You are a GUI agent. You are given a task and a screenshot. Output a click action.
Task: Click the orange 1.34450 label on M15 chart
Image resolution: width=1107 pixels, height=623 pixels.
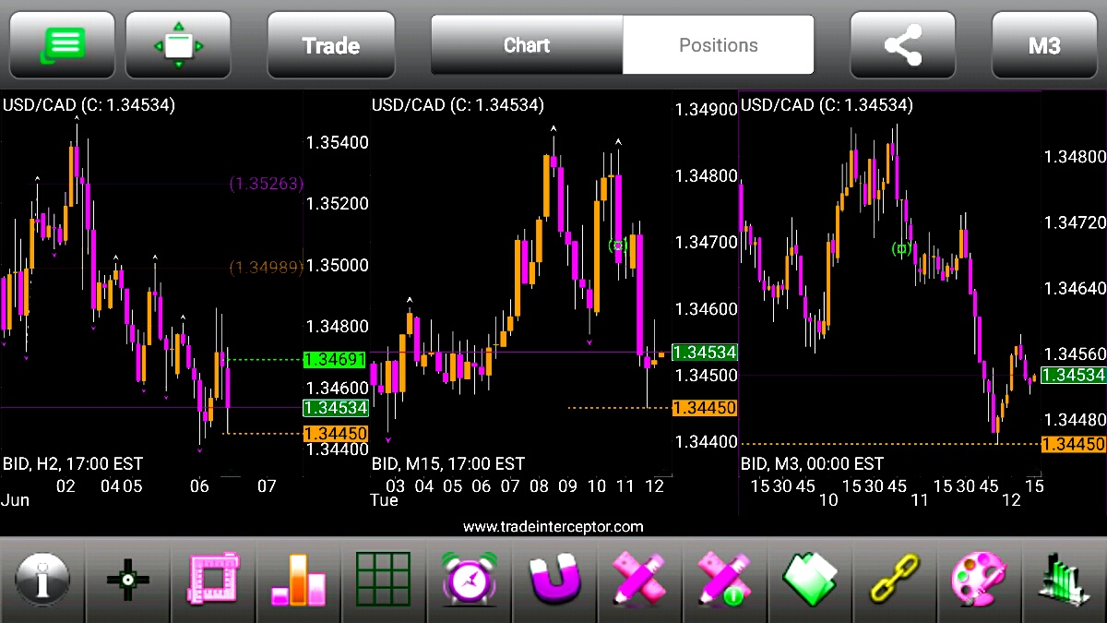706,407
